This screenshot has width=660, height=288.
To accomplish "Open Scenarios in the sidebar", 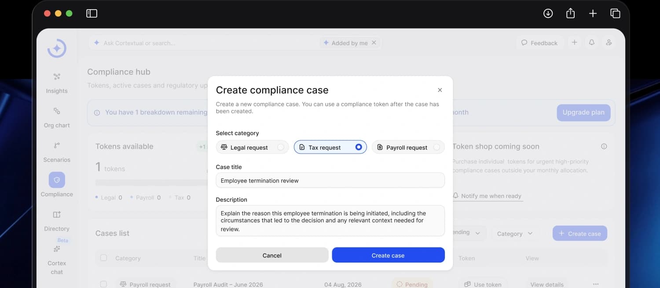I will coord(57,152).
